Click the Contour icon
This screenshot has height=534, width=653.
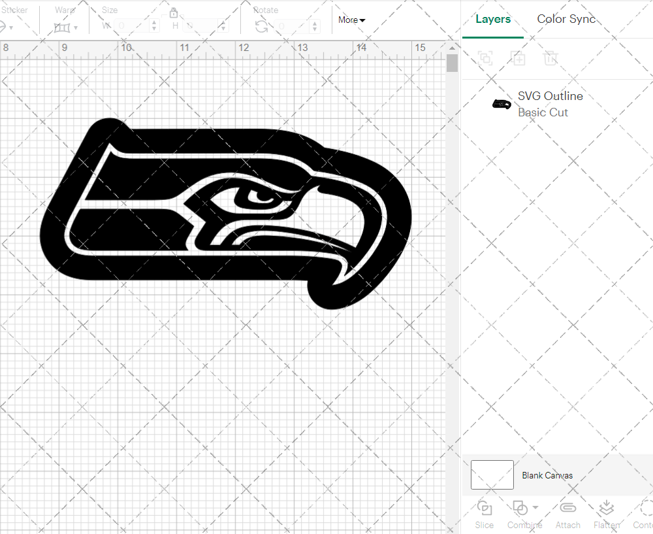(x=645, y=509)
